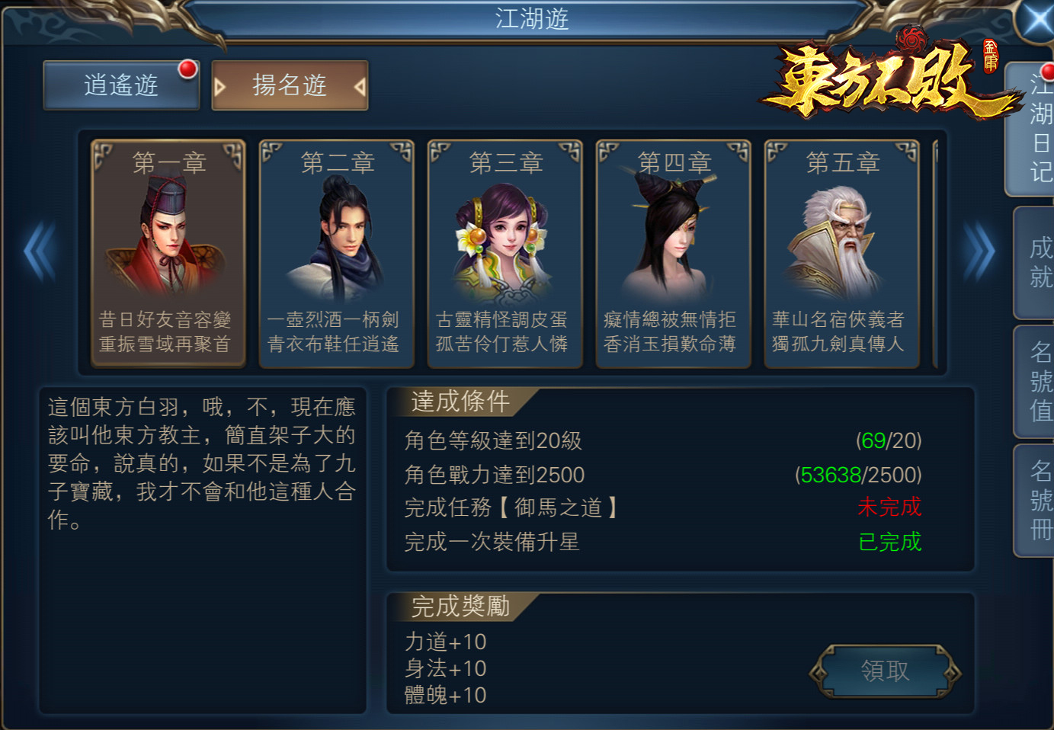Click the left chapter scroll arrow
The height and width of the screenshot is (730, 1054).
tap(40, 251)
